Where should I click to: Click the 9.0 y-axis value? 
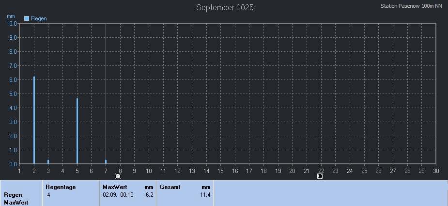coord(13,37)
